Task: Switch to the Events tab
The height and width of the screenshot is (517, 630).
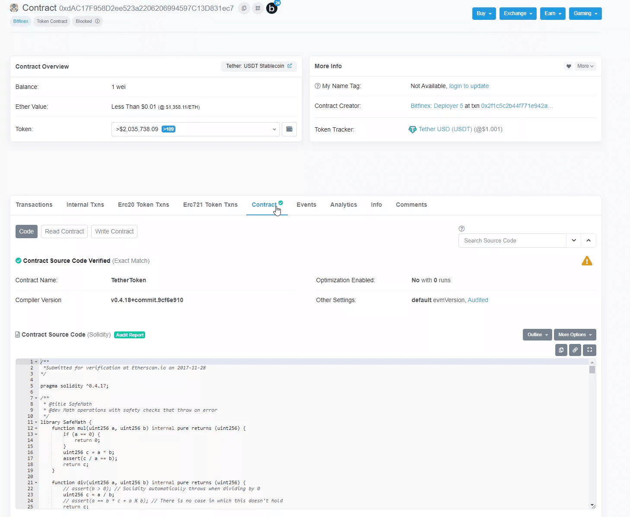Action: [306, 205]
